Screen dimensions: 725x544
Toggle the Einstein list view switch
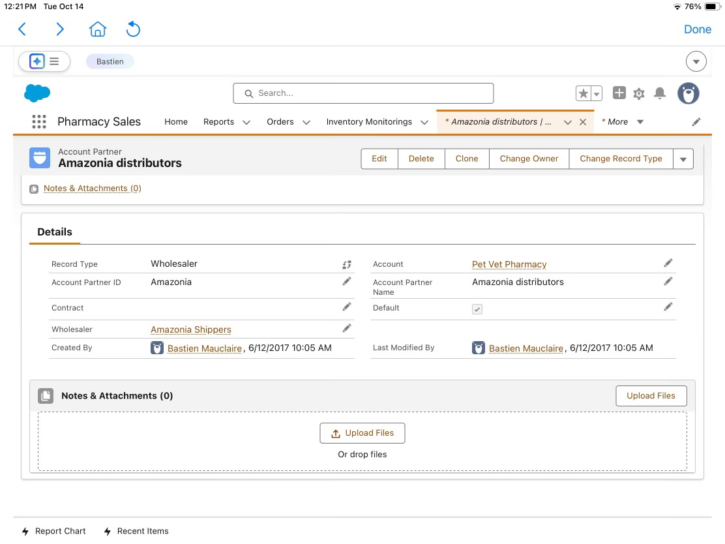click(x=44, y=61)
